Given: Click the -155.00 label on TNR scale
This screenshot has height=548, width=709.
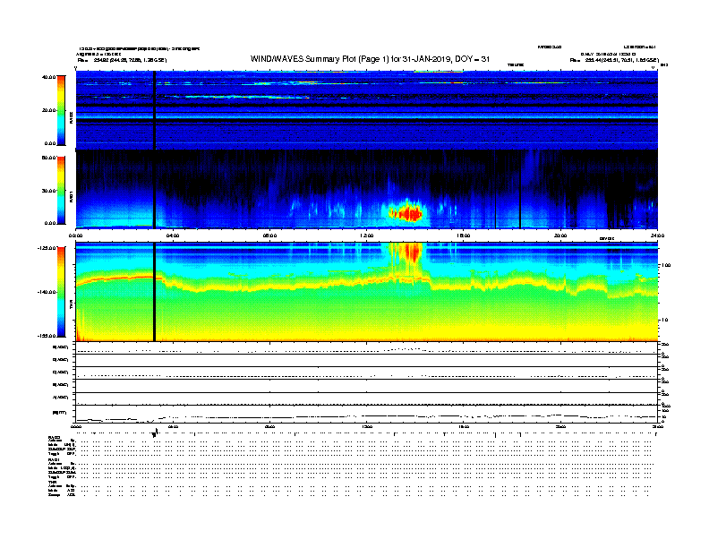Looking at the screenshot, I should (47, 336).
